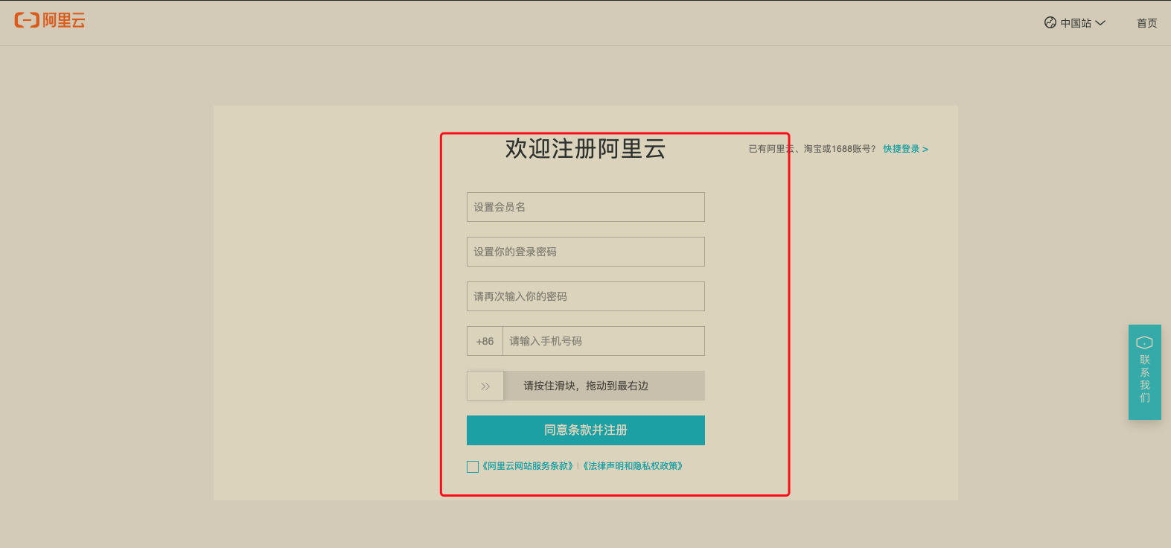The image size is (1171, 548).
Task: Focus the 设置你的登录密码 field
Action: pos(586,252)
